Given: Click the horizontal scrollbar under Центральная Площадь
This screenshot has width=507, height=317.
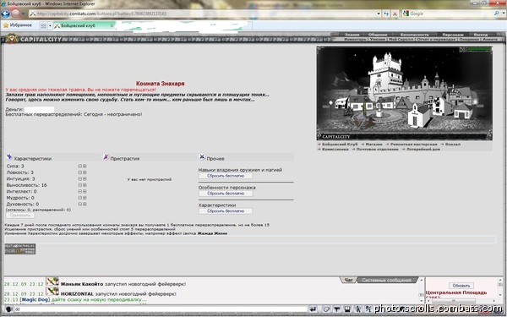Looking at the screenshot, I should (x=461, y=301).
